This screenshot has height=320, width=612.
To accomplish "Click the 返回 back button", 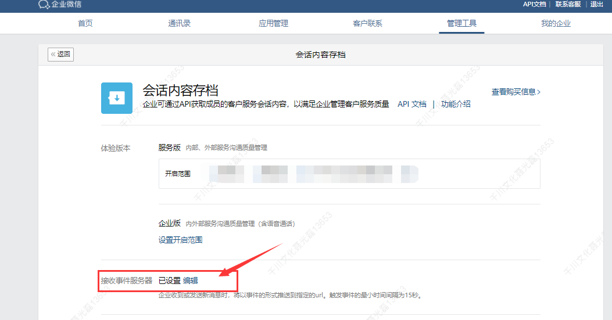I will 60,54.
